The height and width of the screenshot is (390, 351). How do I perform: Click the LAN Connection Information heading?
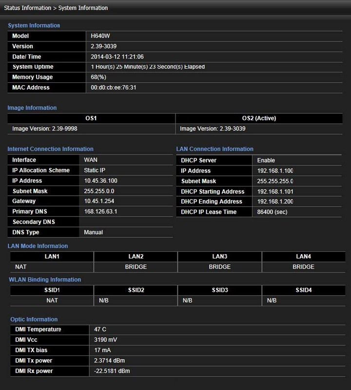214,149
